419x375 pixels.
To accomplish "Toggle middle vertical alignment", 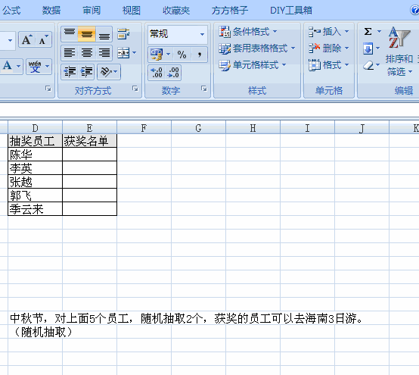I will pos(86,34).
